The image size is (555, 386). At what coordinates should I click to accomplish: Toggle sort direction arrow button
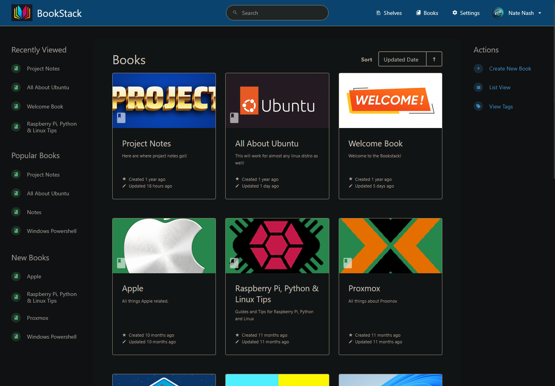(x=434, y=59)
